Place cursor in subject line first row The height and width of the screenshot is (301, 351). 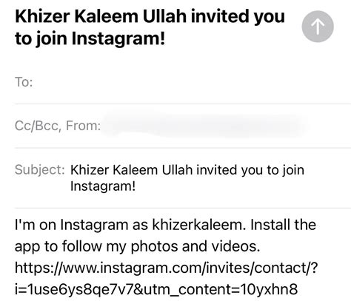point(187,170)
